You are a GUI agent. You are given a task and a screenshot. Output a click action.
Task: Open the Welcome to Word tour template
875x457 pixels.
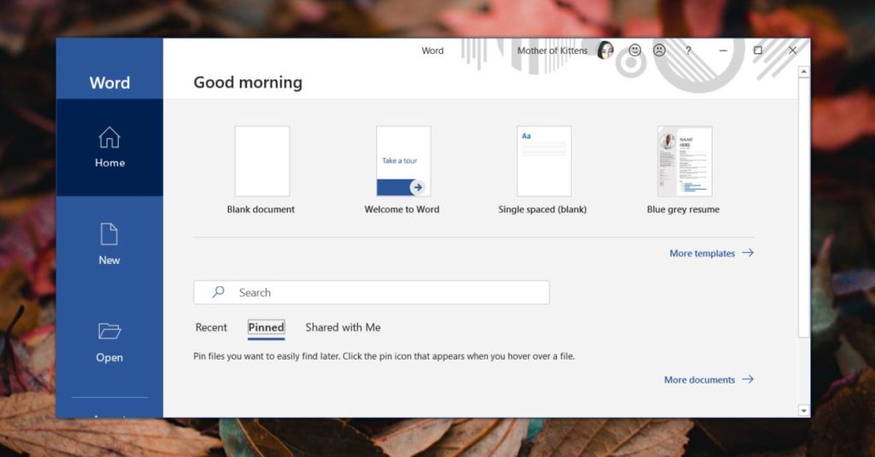402,161
